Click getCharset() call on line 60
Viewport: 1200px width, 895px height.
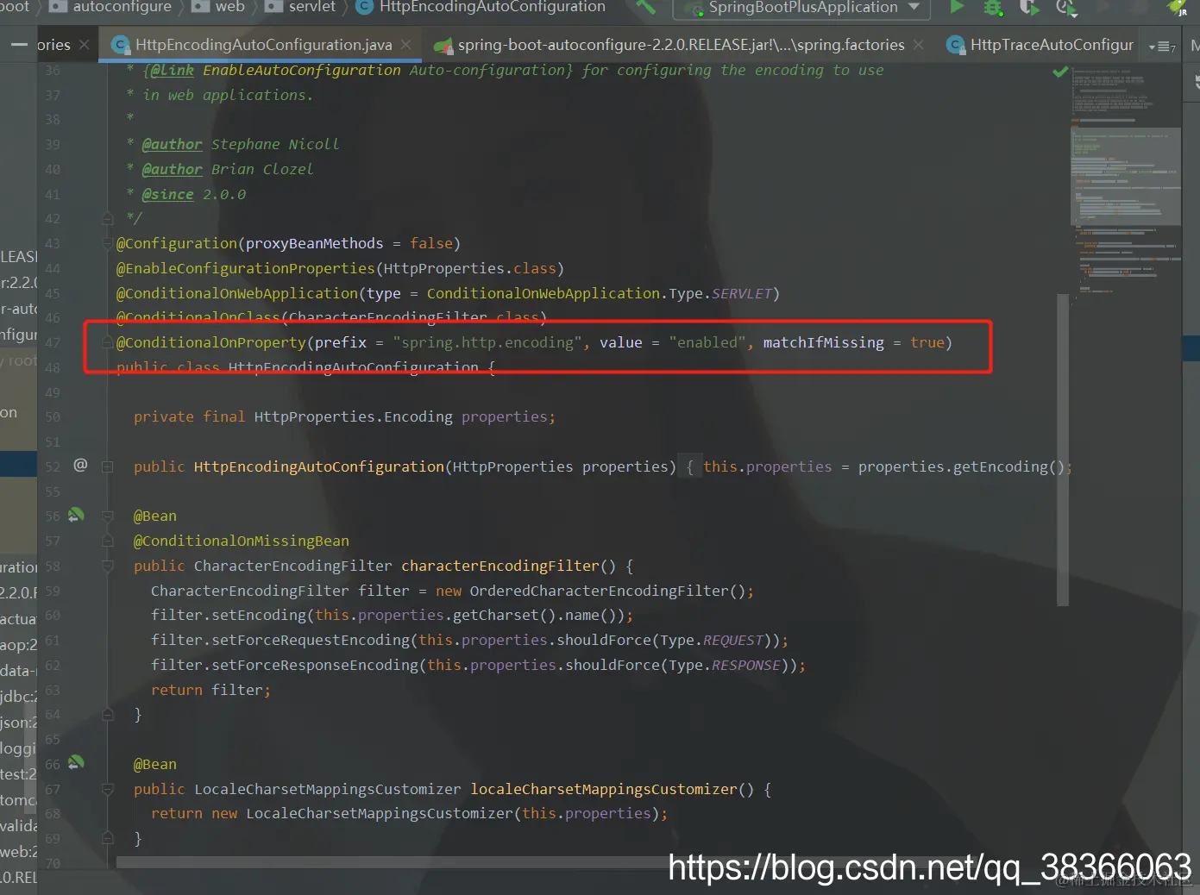504,615
